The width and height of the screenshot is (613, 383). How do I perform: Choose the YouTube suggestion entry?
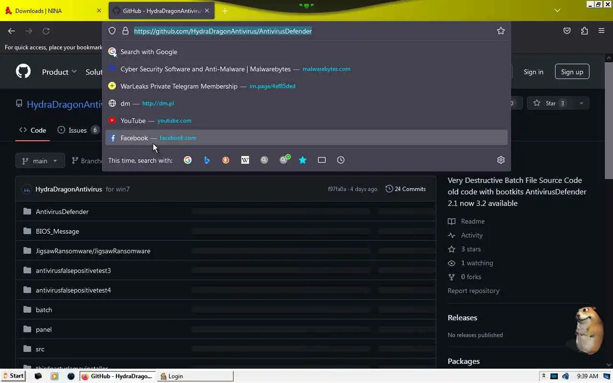point(306,121)
